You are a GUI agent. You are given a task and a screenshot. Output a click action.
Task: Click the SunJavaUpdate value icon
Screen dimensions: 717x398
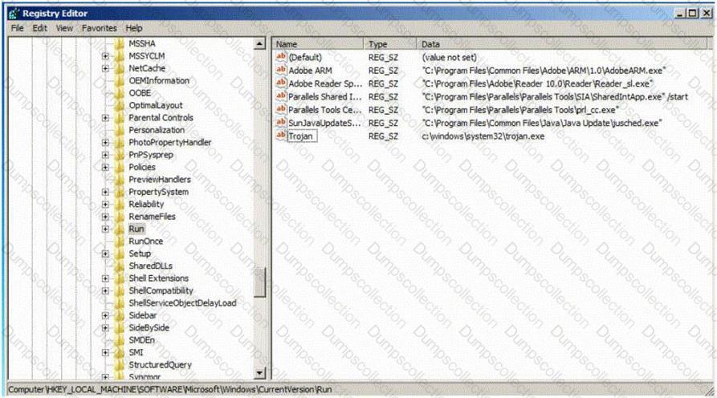point(281,123)
